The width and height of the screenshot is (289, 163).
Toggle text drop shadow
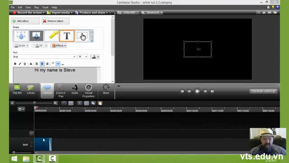coord(31,64)
